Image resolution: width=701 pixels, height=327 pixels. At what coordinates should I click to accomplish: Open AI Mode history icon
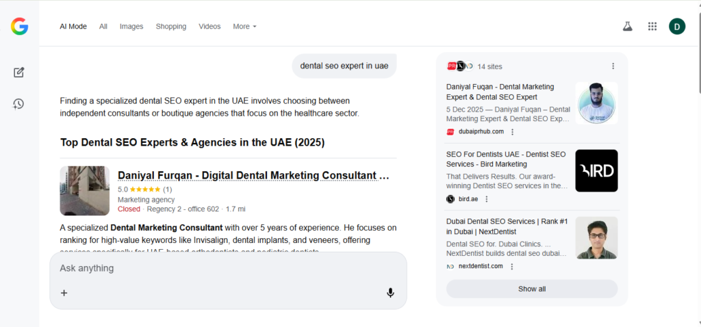click(x=18, y=104)
